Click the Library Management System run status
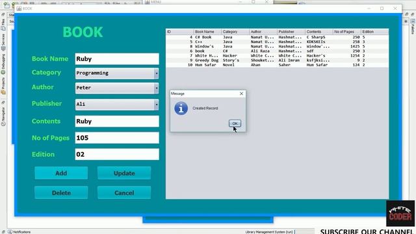Viewport: 416px width, 234px height. 269,232
